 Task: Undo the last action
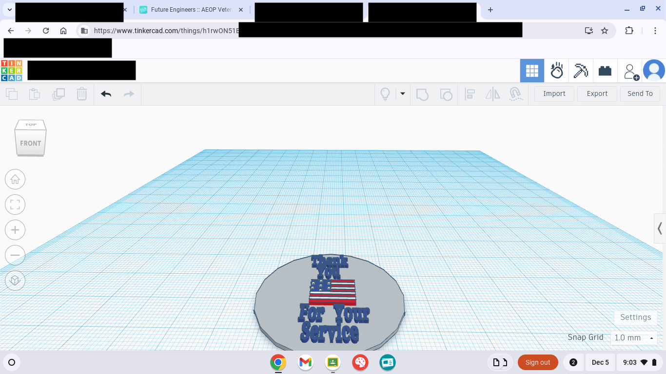[x=106, y=94]
